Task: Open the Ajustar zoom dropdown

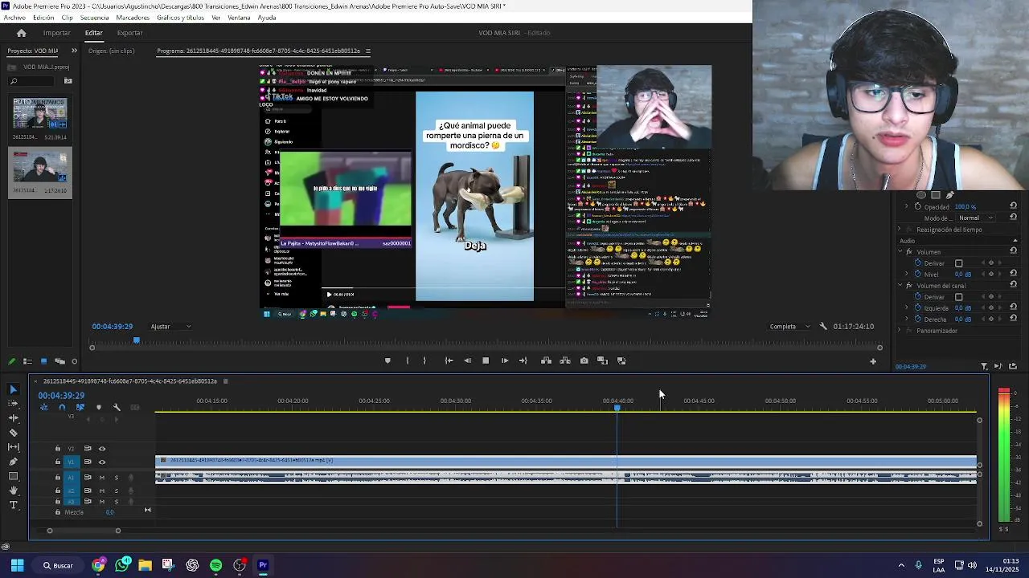Action: (x=170, y=327)
